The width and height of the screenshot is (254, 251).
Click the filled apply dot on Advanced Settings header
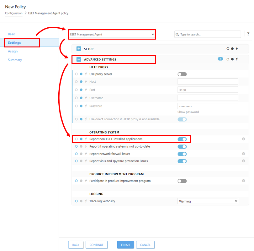point(232,59)
